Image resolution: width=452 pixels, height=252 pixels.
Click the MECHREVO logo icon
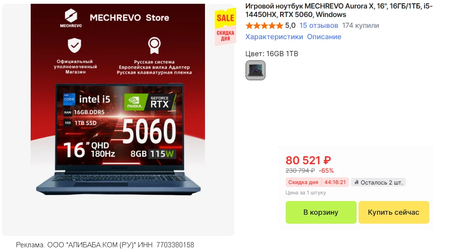(71, 16)
